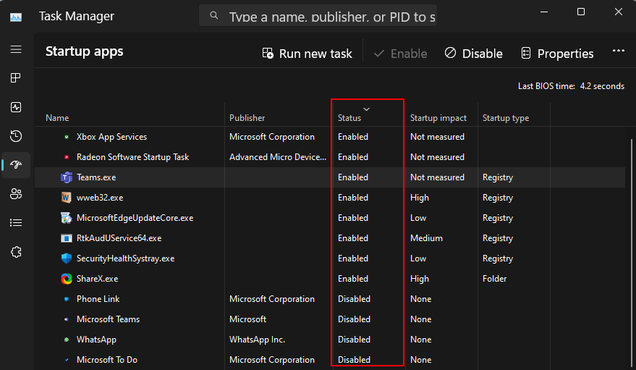The width and height of the screenshot is (636, 370).
Task: Click the ShareX app icon
Action: tap(67, 279)
